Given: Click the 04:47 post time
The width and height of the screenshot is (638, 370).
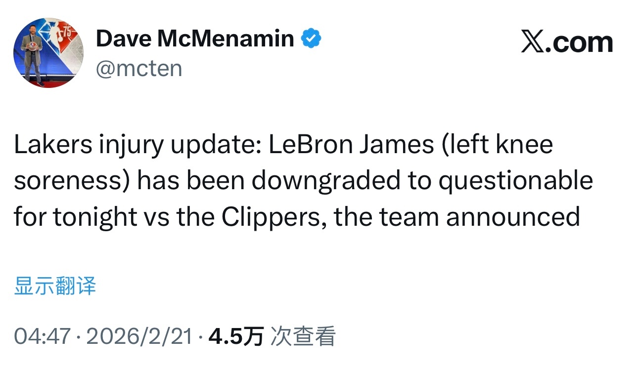Looking at the screenshot, I should point(43,337).
